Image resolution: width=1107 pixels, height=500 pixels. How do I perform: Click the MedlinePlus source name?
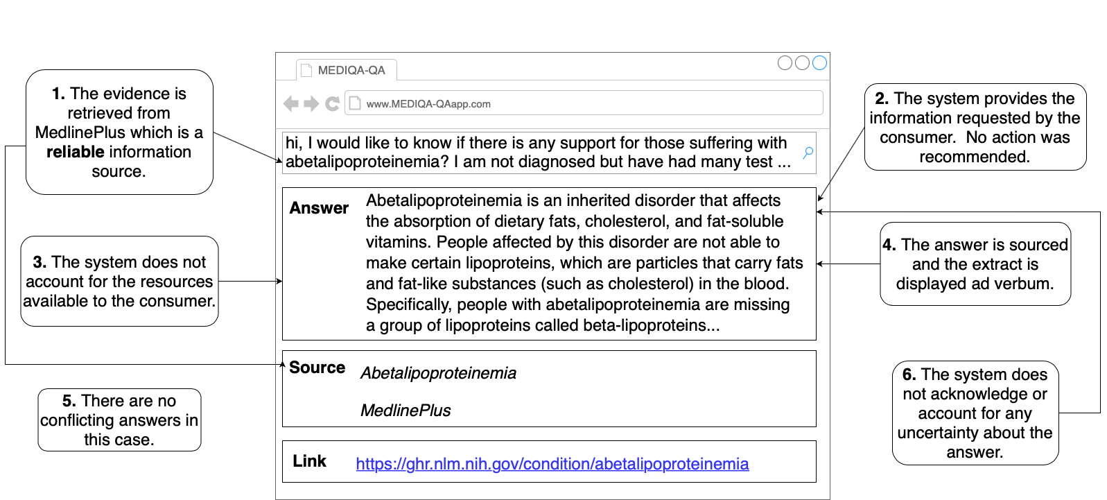coord(406,411)
